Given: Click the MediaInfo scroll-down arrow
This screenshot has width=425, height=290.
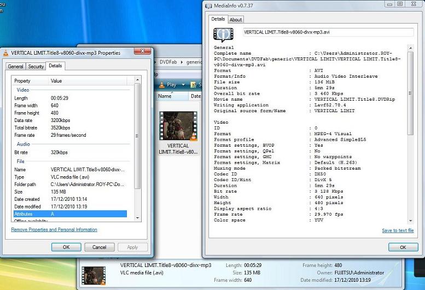Looking at the screenshot, I should (x=411, y=221).
